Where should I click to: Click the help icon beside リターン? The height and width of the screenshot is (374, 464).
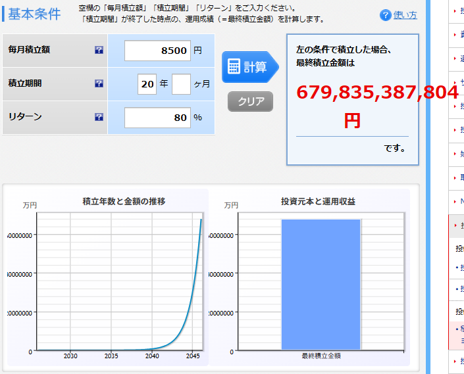tap(99, 117)
